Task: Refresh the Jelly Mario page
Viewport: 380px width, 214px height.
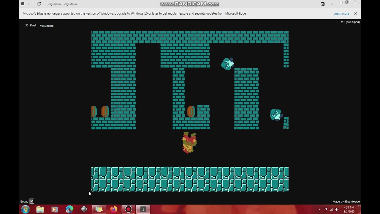Action: [x=39, y=4]
